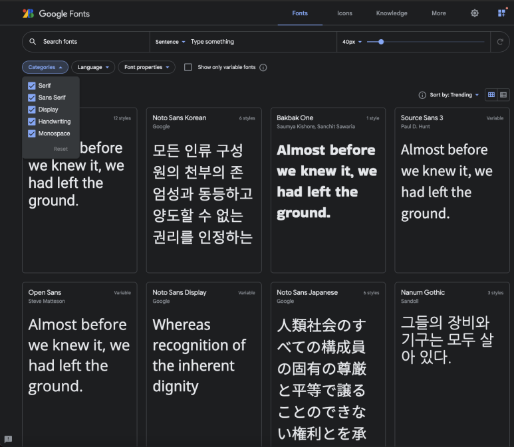This screenshot has width=514, height=447.
Task: Click the Type something preview field
Action: point(262,42)
